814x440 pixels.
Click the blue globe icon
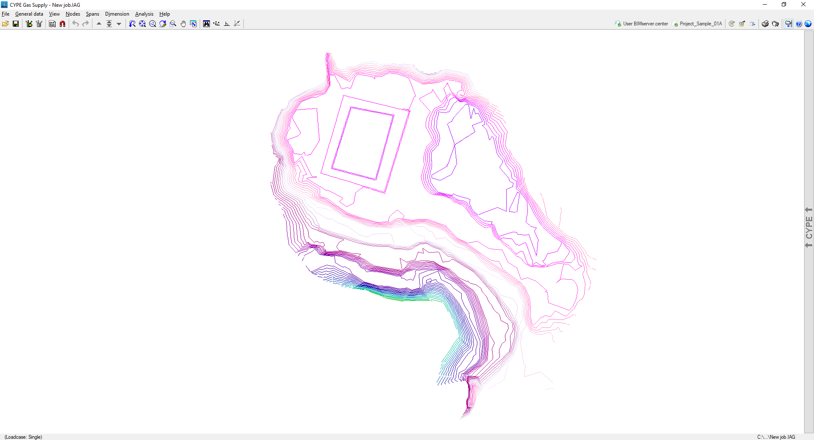point(808,24)
